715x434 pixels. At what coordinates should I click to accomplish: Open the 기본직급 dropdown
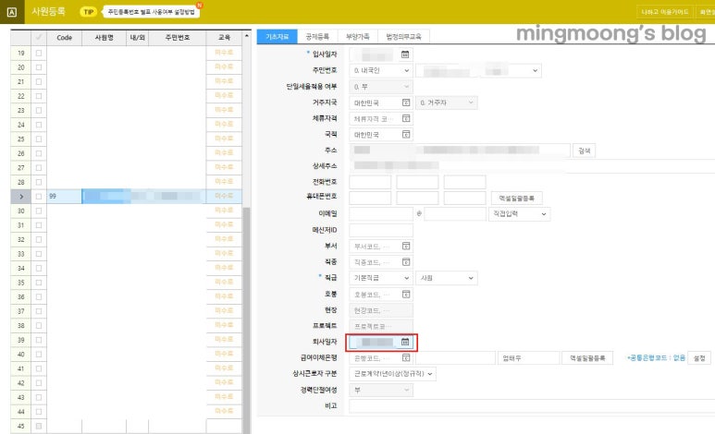pyautogui.click(x=381, y=278)
